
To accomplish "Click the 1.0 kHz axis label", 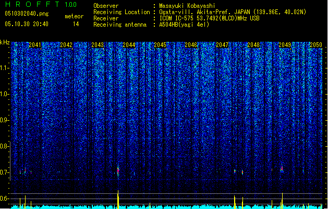I will click(x=4, y=94).
